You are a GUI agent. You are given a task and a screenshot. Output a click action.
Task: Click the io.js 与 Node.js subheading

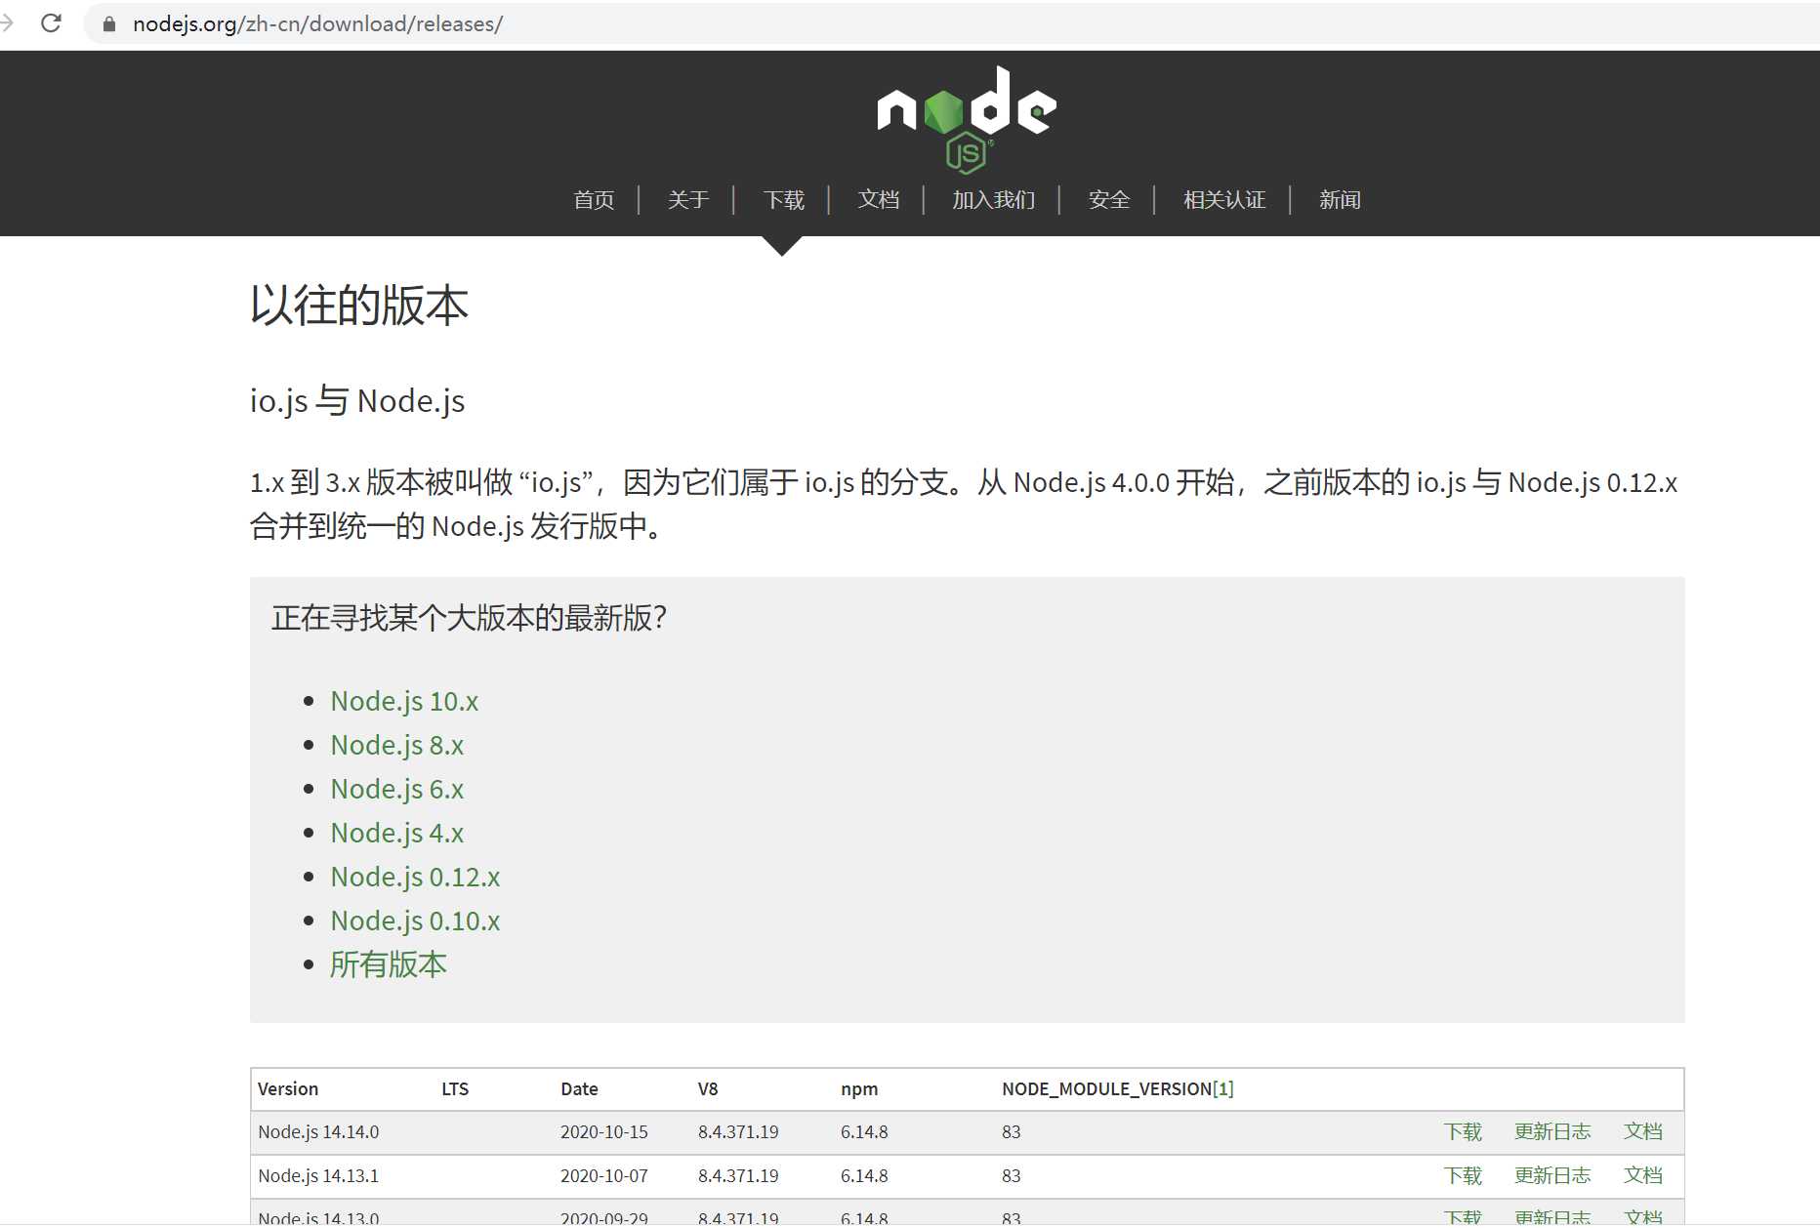(357, 400)
